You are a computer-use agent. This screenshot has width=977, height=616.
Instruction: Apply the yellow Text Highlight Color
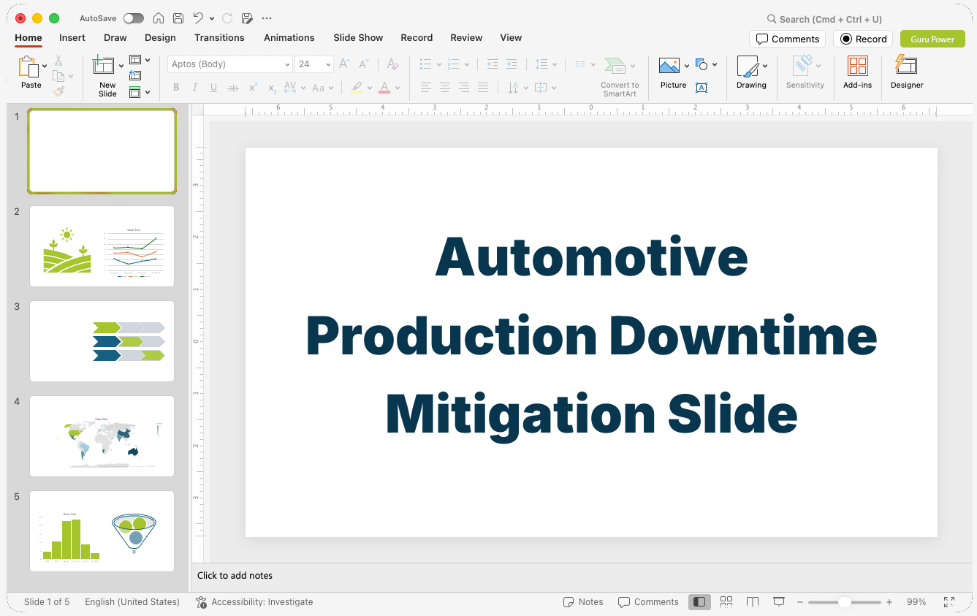click(357, 88)
